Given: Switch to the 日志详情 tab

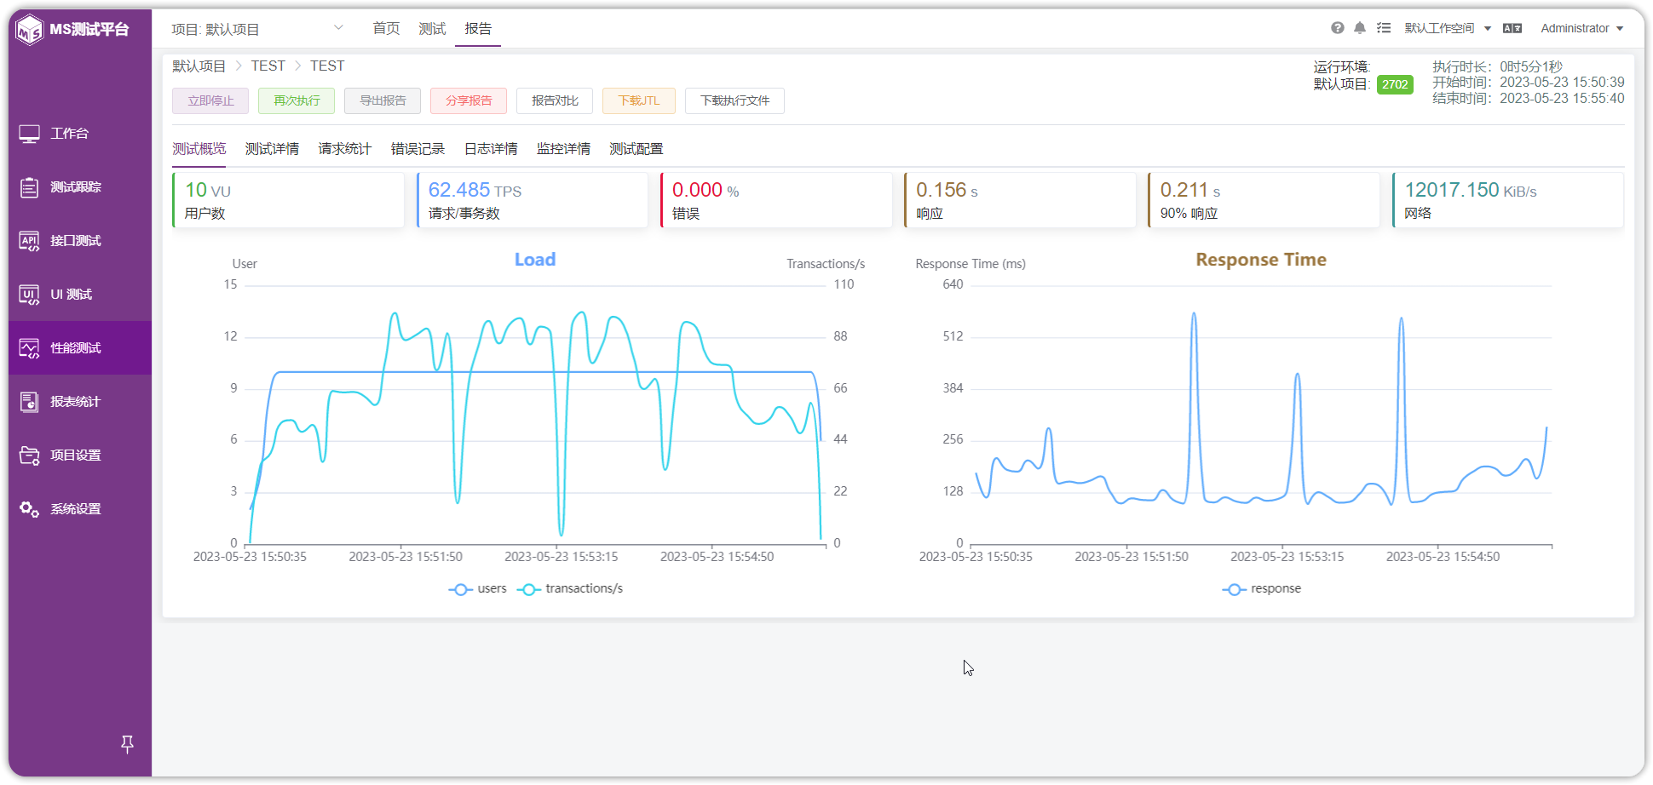Looking at the screenshot, I should [x=491, y=149].
